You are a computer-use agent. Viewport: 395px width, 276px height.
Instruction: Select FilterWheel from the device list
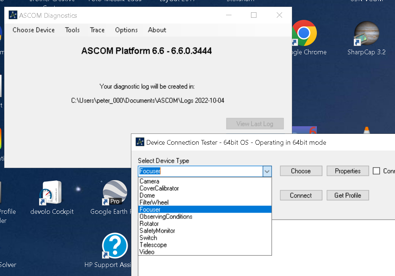(205, 203)
